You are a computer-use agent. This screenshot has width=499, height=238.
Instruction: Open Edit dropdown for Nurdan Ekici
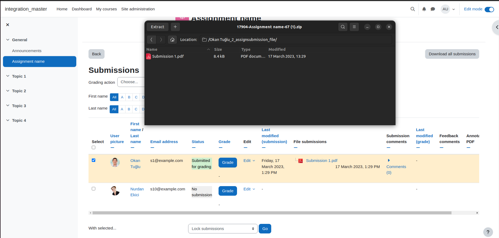(249, 189)
